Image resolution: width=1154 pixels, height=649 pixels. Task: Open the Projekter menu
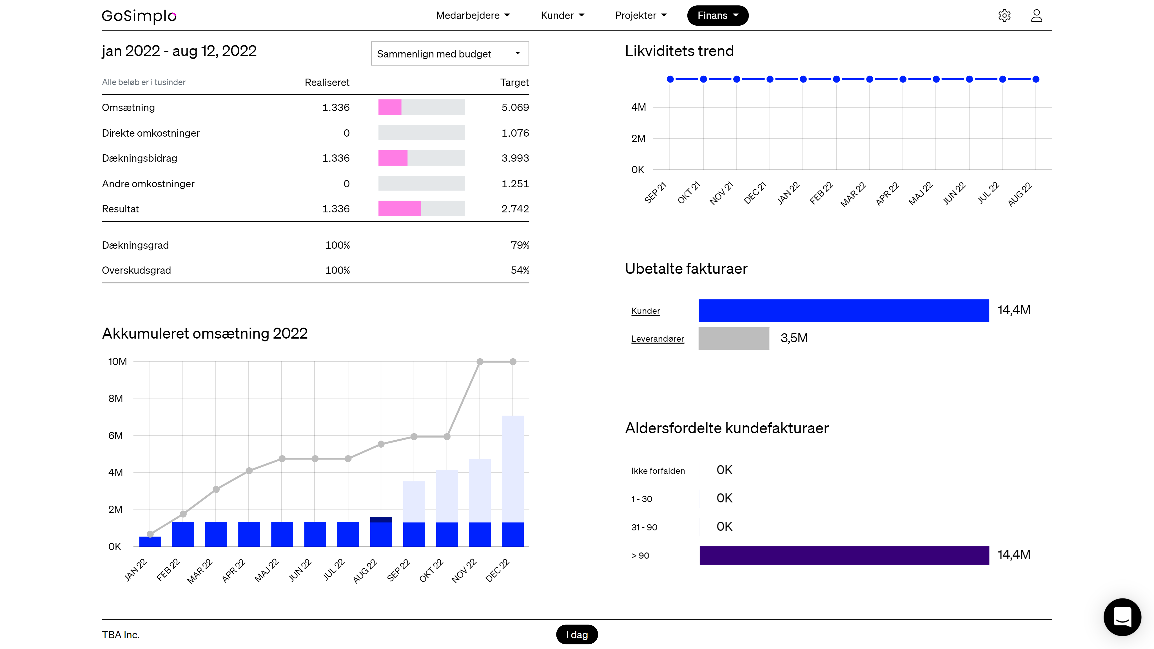pos(641,16)
